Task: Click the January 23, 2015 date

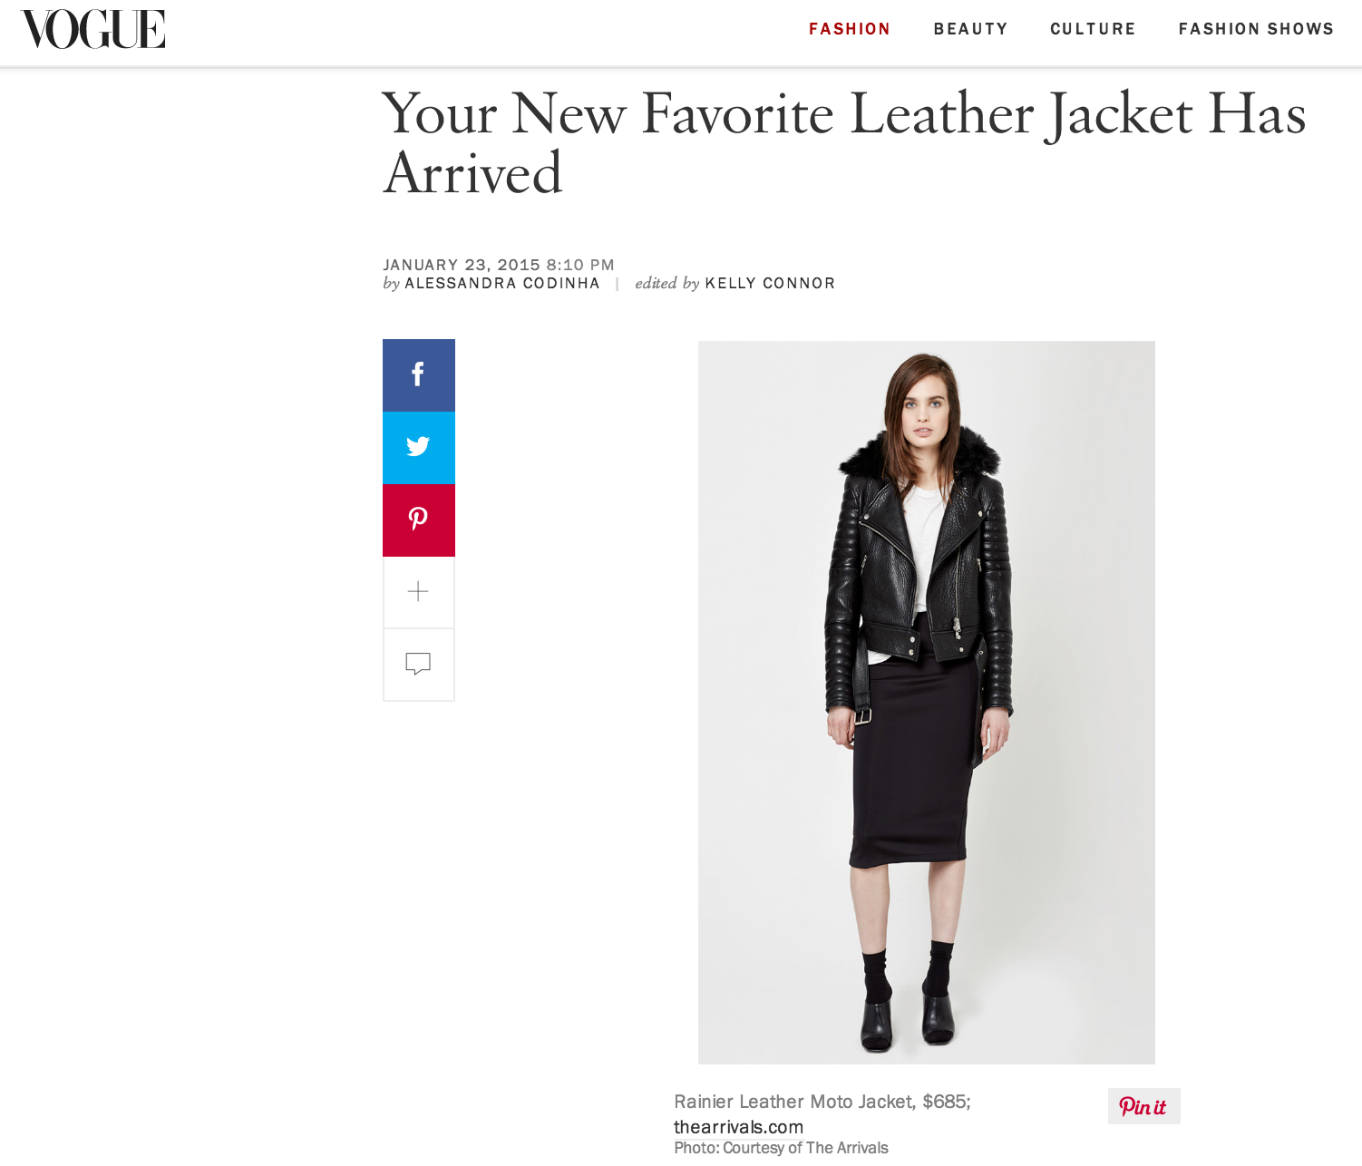Action: click(x=462, y=265)
